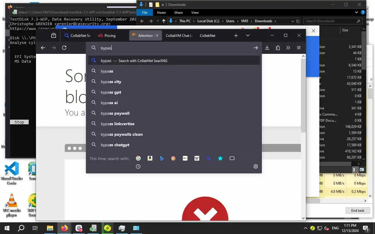Screen dimensions: 375x234
Task: Open the File menu in Downloads Explorer
Action: [x=145, y=13]
